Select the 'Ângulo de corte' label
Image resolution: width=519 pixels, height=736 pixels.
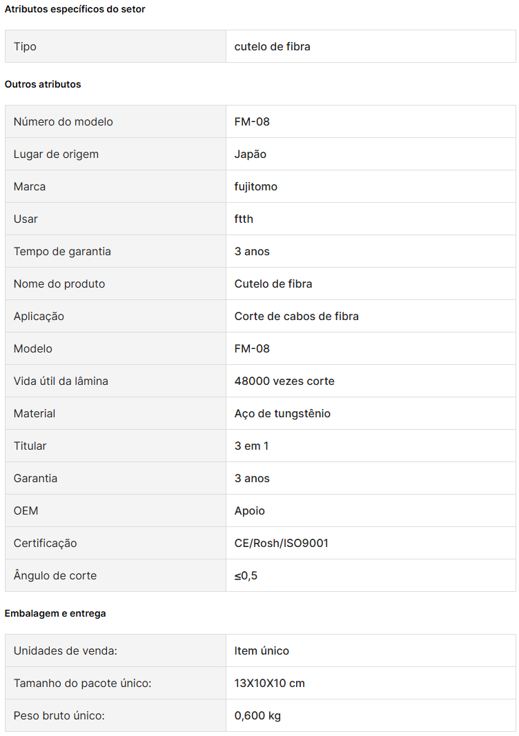(55, 575)
